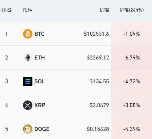This screenshot has width=152, height=139.
Task: Sort by the 币种 column header
Action: pos(28,10)
